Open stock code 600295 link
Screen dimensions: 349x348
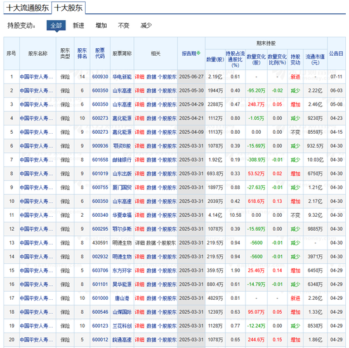pyautogui.click(x=100, y=229)
